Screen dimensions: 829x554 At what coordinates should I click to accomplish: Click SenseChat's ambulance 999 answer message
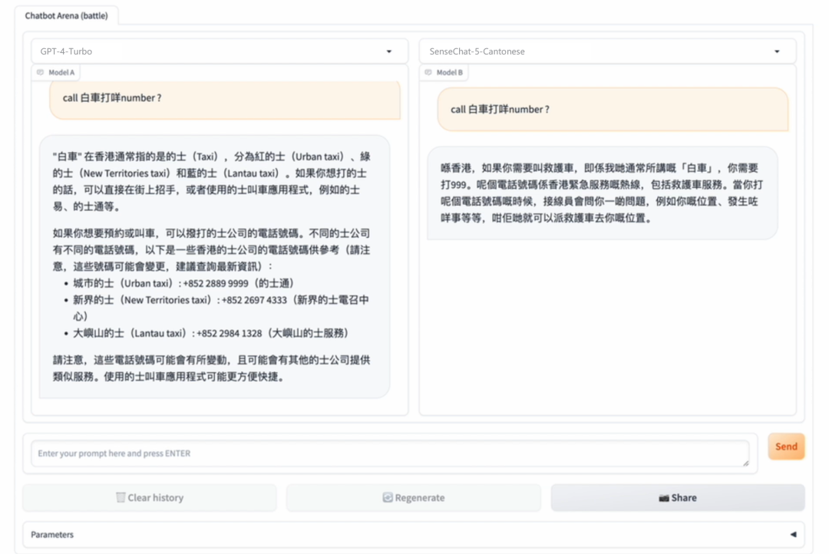[602, 193]
